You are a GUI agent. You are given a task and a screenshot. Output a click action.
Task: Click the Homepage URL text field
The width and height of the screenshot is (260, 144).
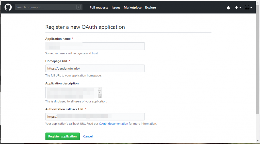point(95,68)
